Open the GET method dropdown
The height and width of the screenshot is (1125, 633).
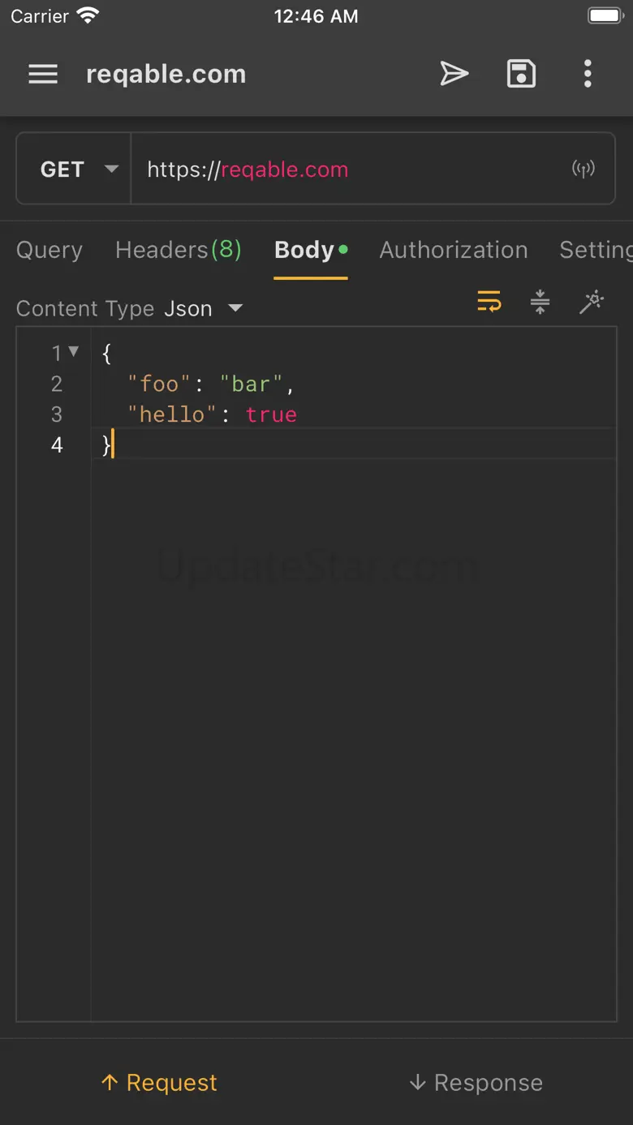pyautogui.click(x=74, y=169)
